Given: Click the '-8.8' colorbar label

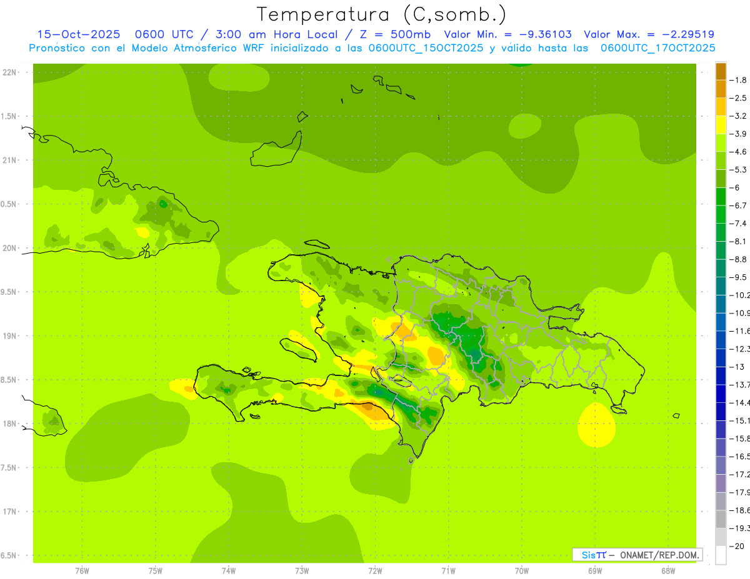Looking at the screenshot, I should (x=739, y=259).
